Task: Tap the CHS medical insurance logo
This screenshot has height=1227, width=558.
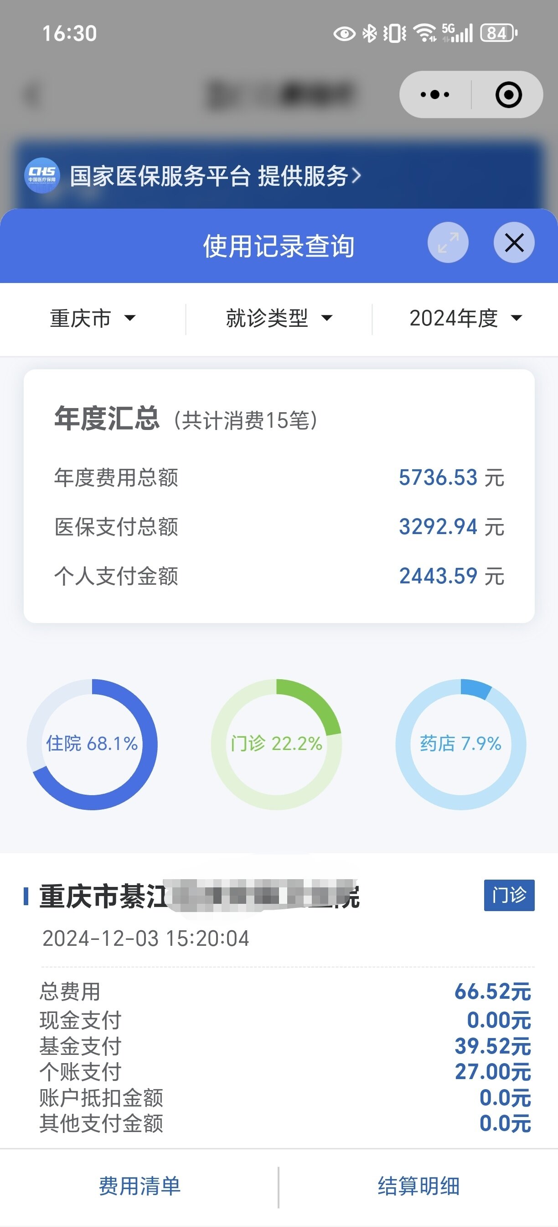Action: pos(42,175)
